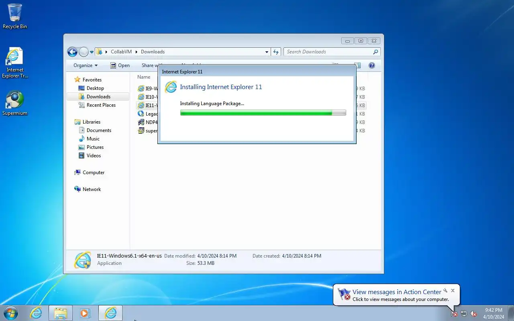Select Desktop under Favorites
Viewport: 514px width, 321px height.
coord(95,88)
